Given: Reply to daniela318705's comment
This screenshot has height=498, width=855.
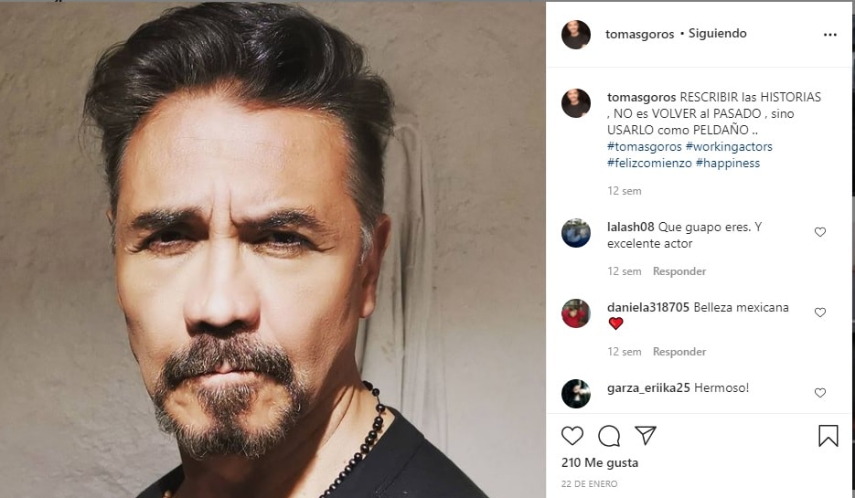Looking at the screenshot, I should 679,352.
